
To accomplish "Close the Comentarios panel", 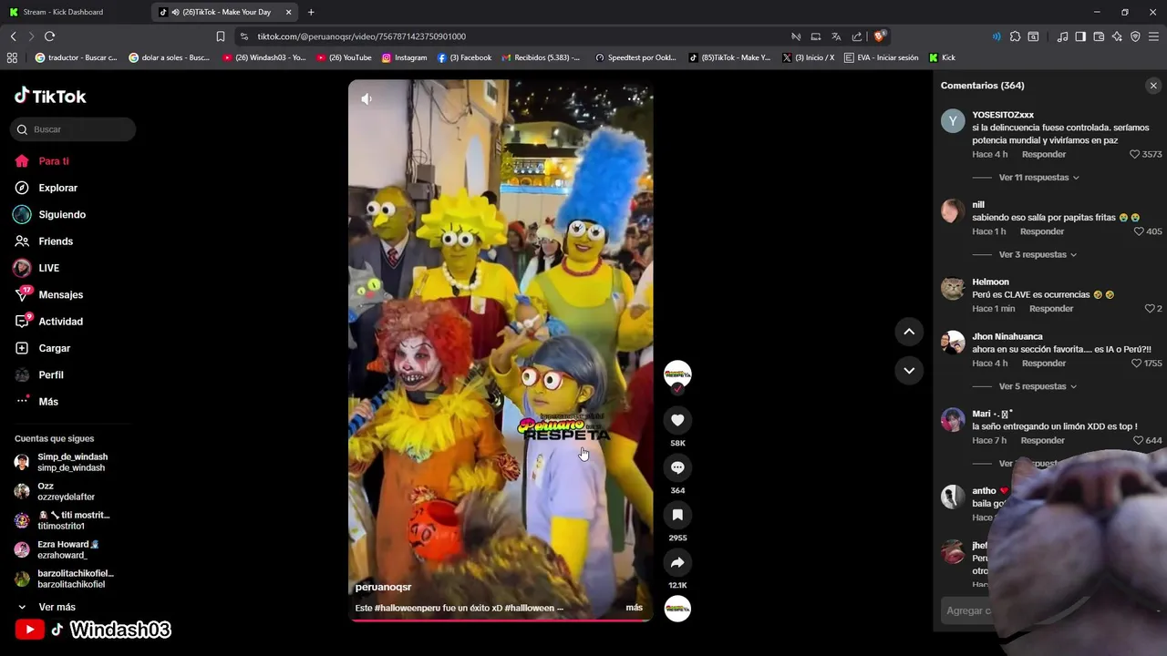I will click(x=1153, y=86).
